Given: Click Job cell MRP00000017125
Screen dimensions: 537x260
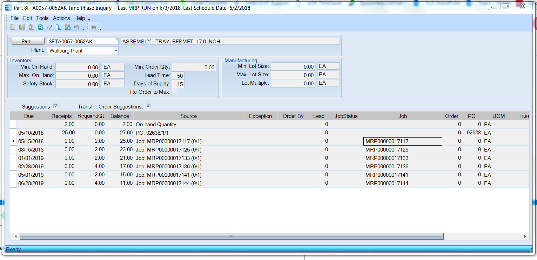Looking at the screenshot, I should 403,150.
